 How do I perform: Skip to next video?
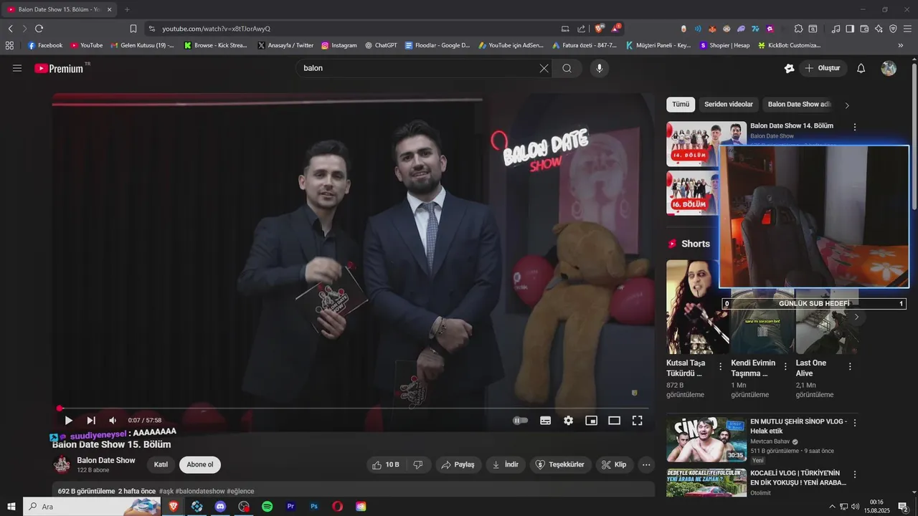(91, 421)
